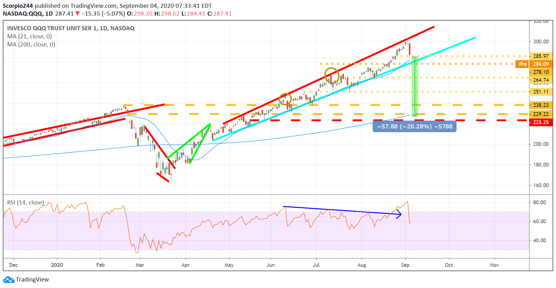Click the 285.97 price label
This screenshot has height=288, width=556.
tap(541, 56)
